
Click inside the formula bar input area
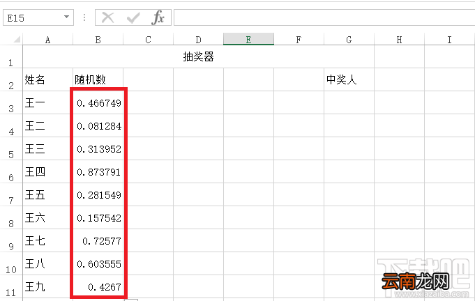tap(324, 17)
